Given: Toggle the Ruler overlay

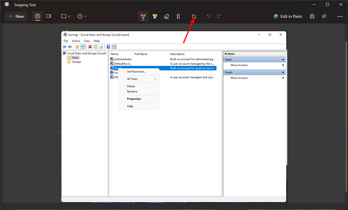Looking at the screenshot, I should click(x=178, y=16).
